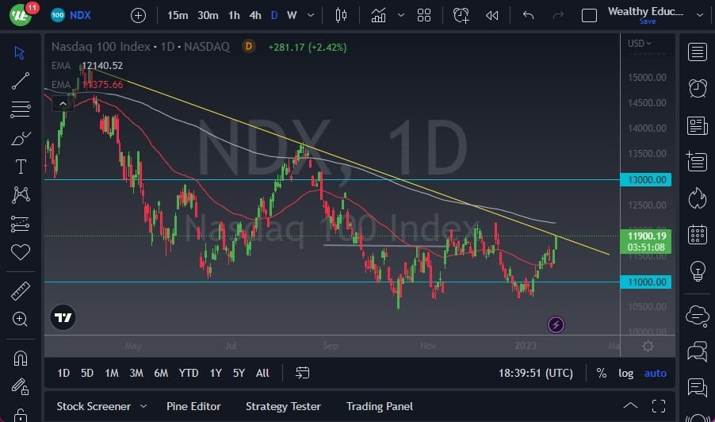Redo the chart action
This screenshot has height=422, width=715.
point(558,15)
